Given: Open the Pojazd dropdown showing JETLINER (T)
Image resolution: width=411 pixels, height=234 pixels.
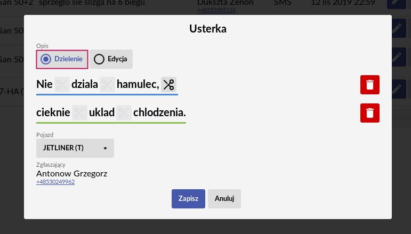Looking at the screenshot, I should pyautogui.click(x=75, y=148).
